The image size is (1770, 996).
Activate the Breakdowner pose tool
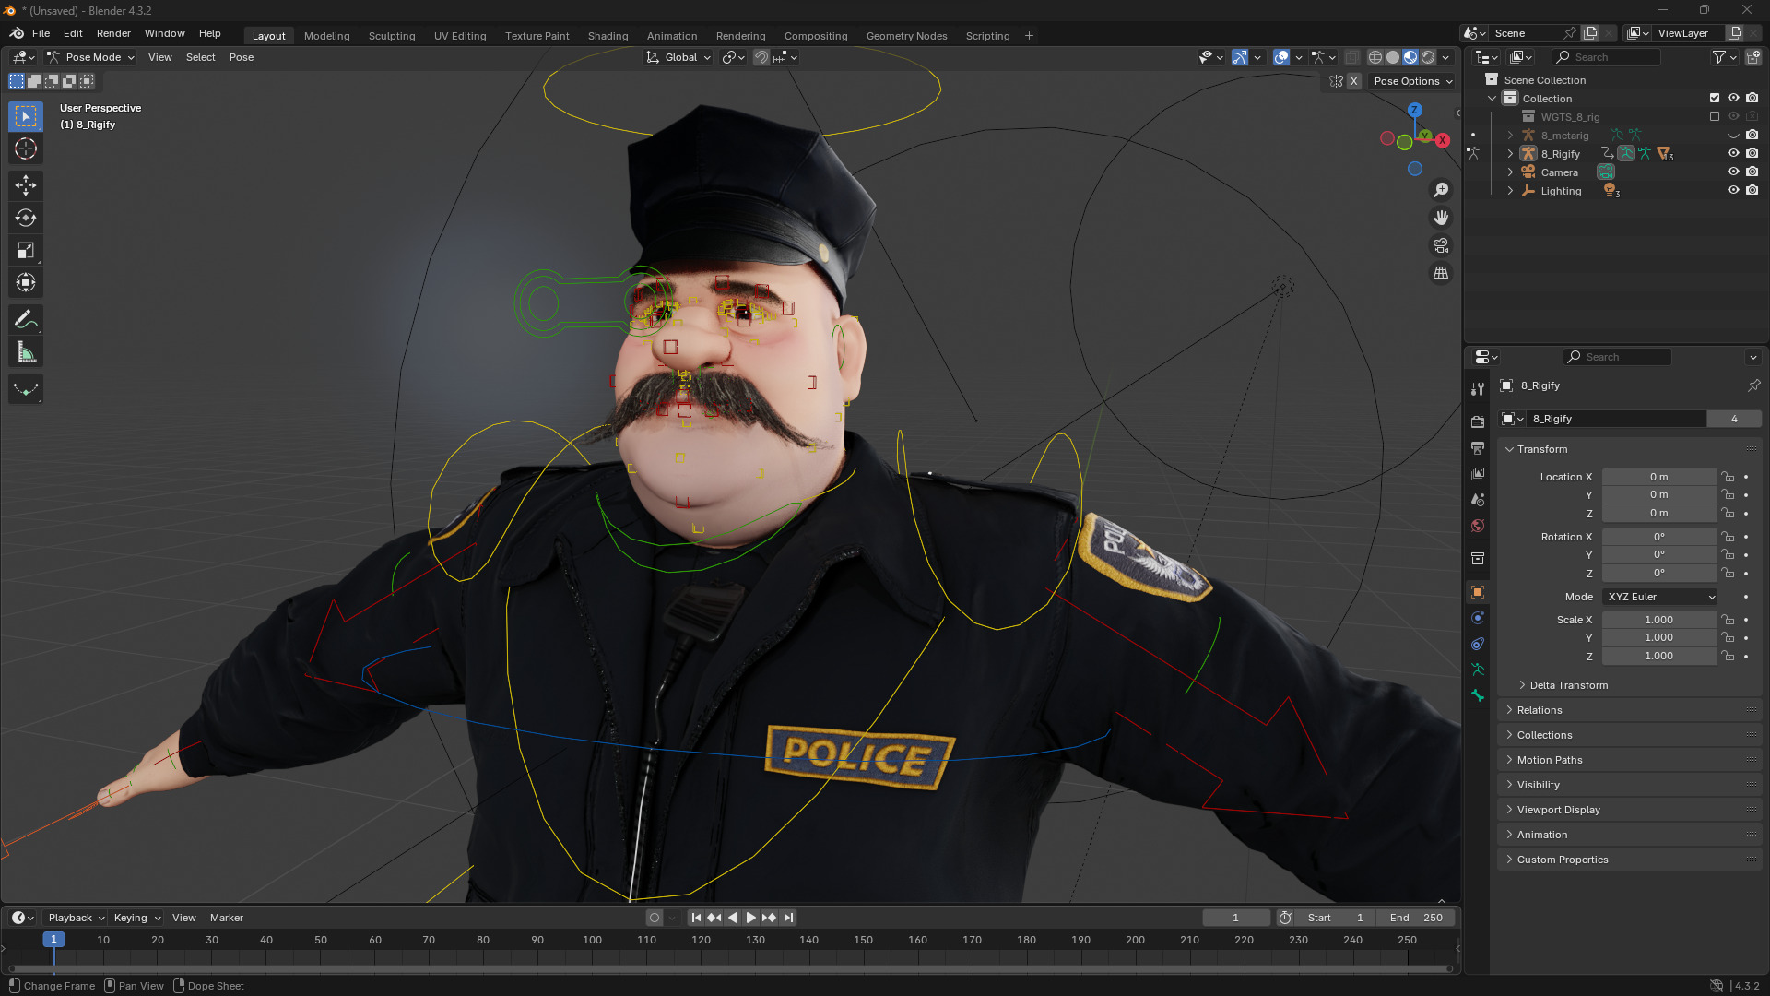pyautogui.click(x=26, y=389)
